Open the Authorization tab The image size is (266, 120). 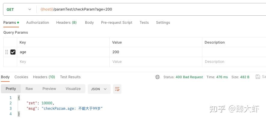38,23
